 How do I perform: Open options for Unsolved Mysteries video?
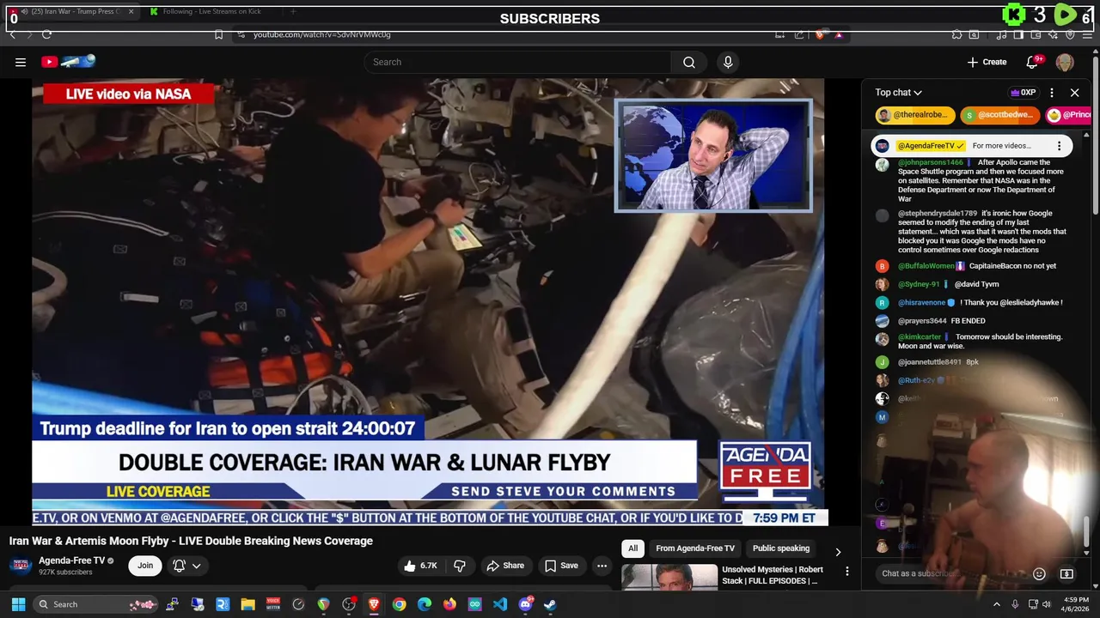click(846, 572)
